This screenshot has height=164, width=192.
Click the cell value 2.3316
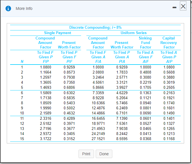46,119
